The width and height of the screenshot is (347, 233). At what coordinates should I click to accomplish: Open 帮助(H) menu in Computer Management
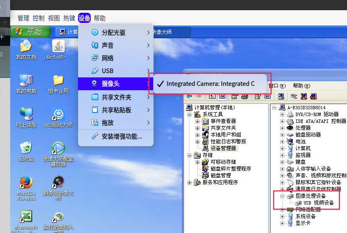pos(302,85)
